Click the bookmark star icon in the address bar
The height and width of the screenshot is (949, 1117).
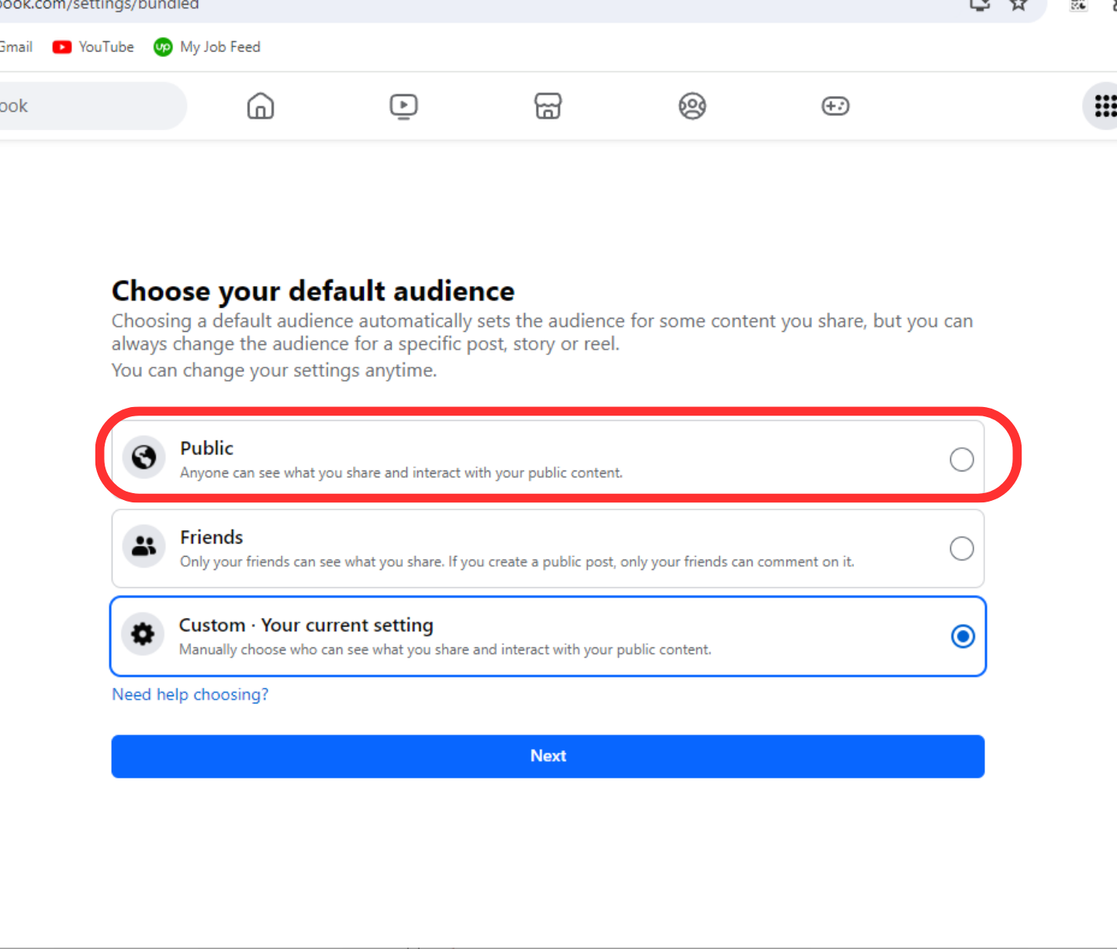(x=1018, y=5)
